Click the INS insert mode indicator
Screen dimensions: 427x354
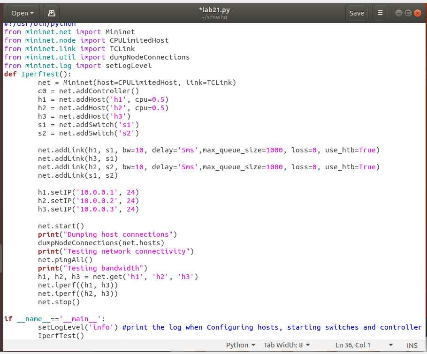(412, 345)
